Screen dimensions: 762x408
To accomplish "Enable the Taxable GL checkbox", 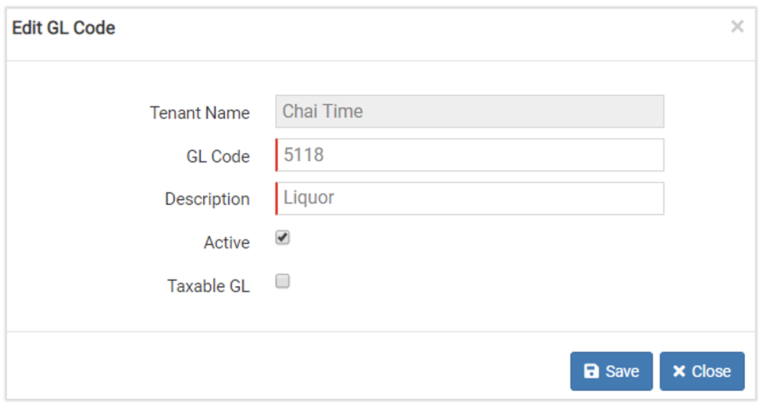I will [282, 281].
